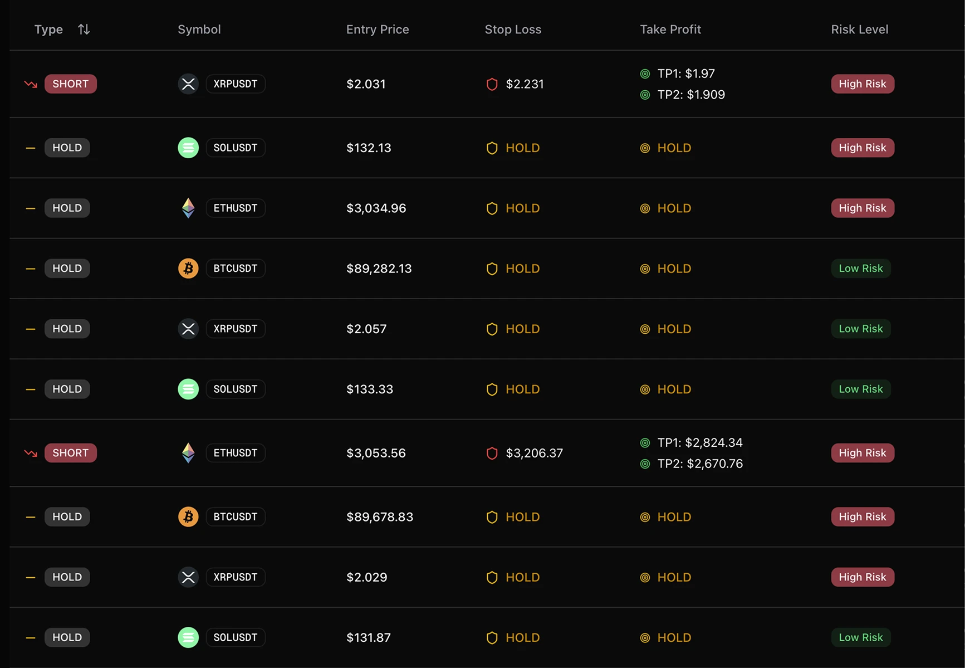Select the XRP coin icon in the first row
Image resolution: width=965 pixels, height=668 pixels.
(188, 84)
